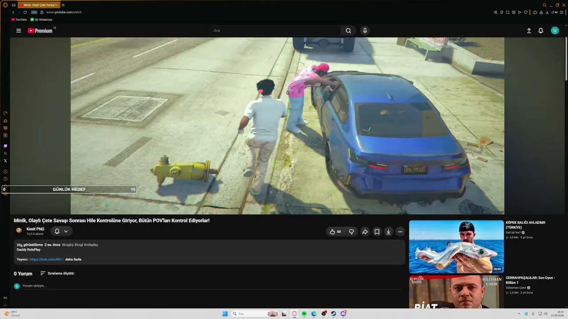
Task: Open the Cerrahpaşalılar video thumbnail
Action: click(x=456, y=292)
